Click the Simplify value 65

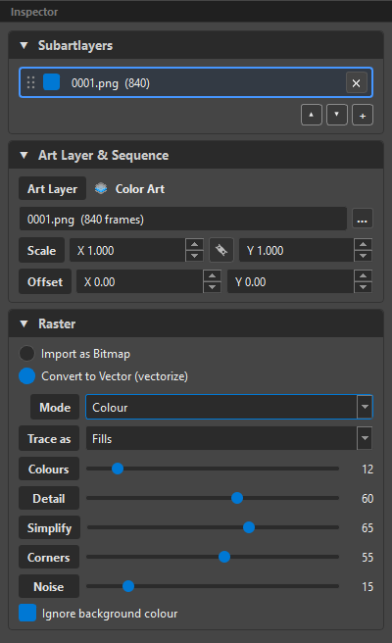(367, 528)
